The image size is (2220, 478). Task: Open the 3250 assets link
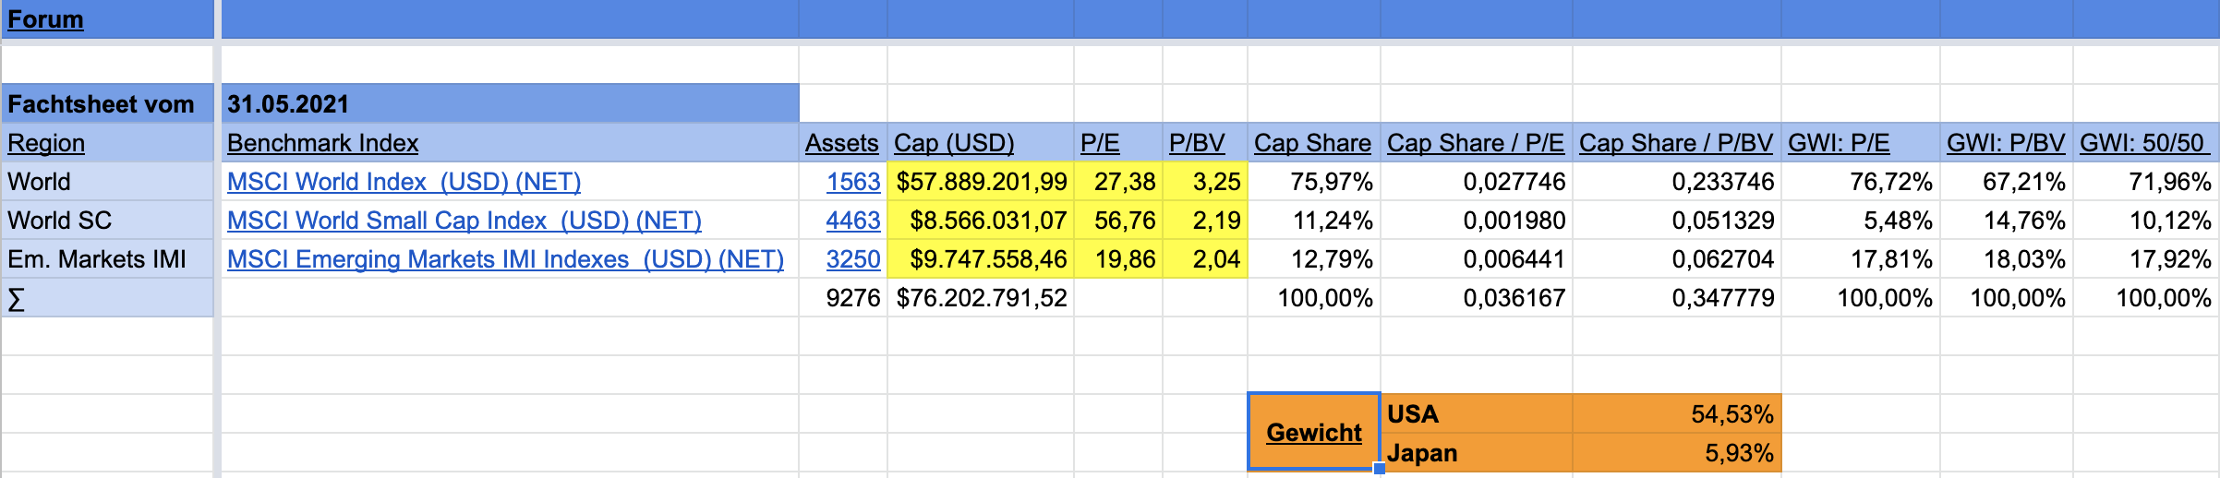(852, 259)
